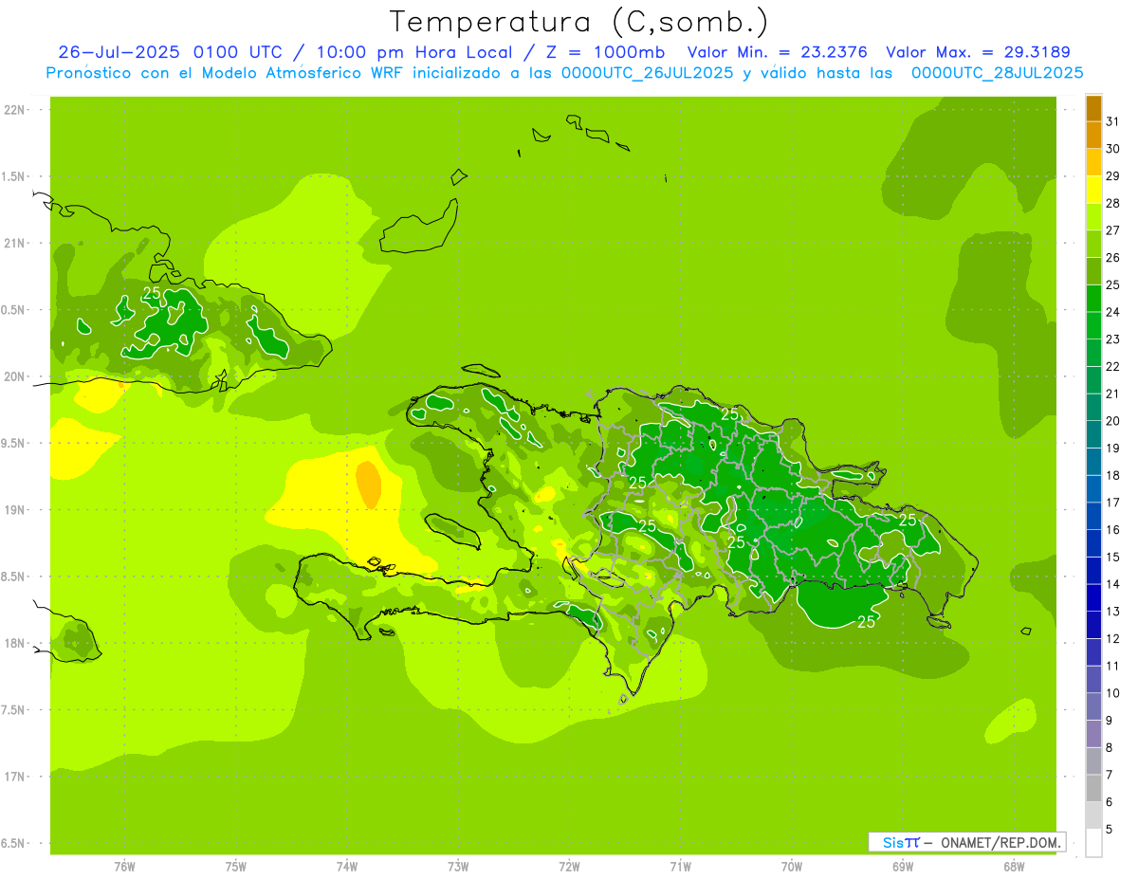The image size is (1138, 879).
Task: Click the 68W longitude axis label
Action: [x=1014, y=867]
